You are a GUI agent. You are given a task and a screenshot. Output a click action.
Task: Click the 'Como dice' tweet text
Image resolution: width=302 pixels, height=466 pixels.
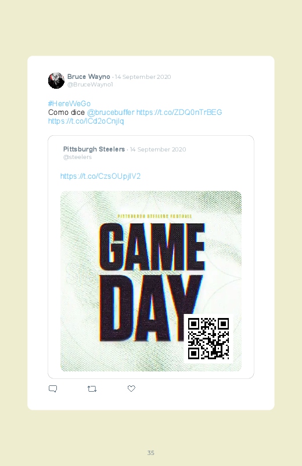pos(66,113)
